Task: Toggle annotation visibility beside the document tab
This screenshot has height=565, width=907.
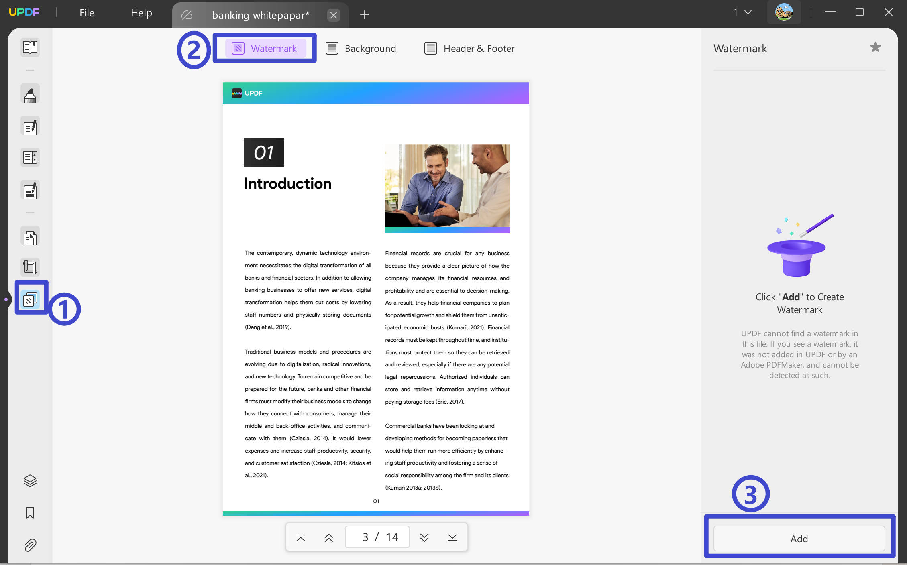Action: point(186,15)
